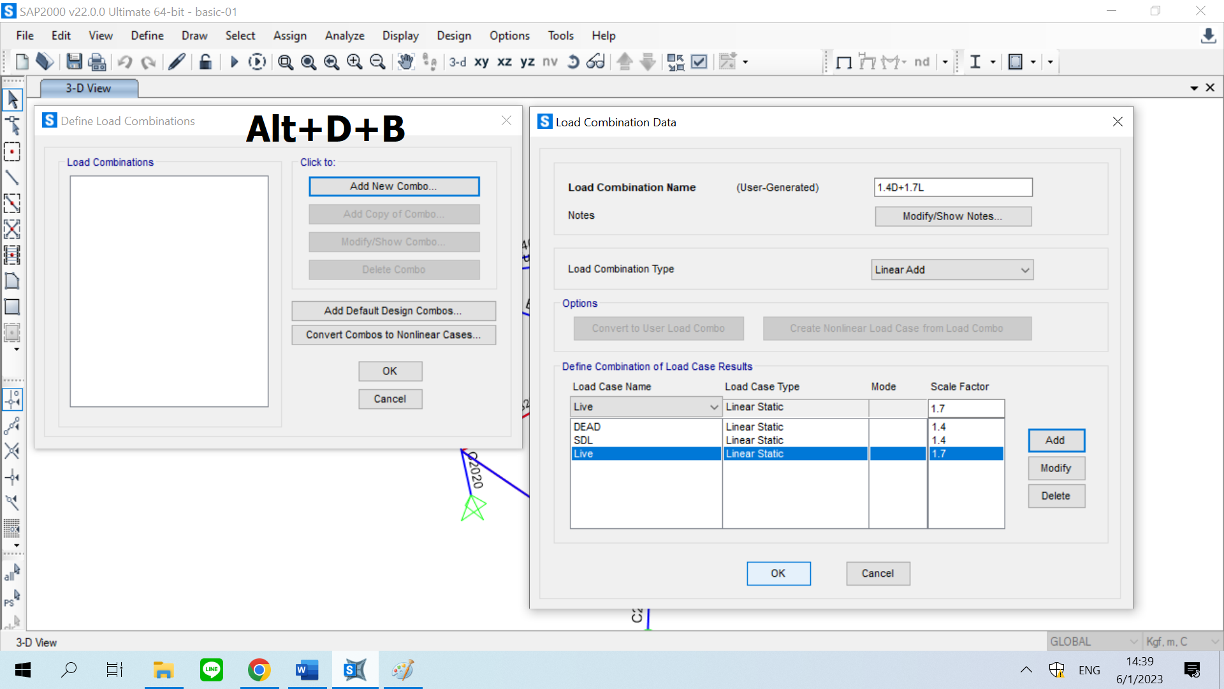The image size is (1224, 689).
Task: Click the Run Analysis play icon
Action: coord(234,62)
